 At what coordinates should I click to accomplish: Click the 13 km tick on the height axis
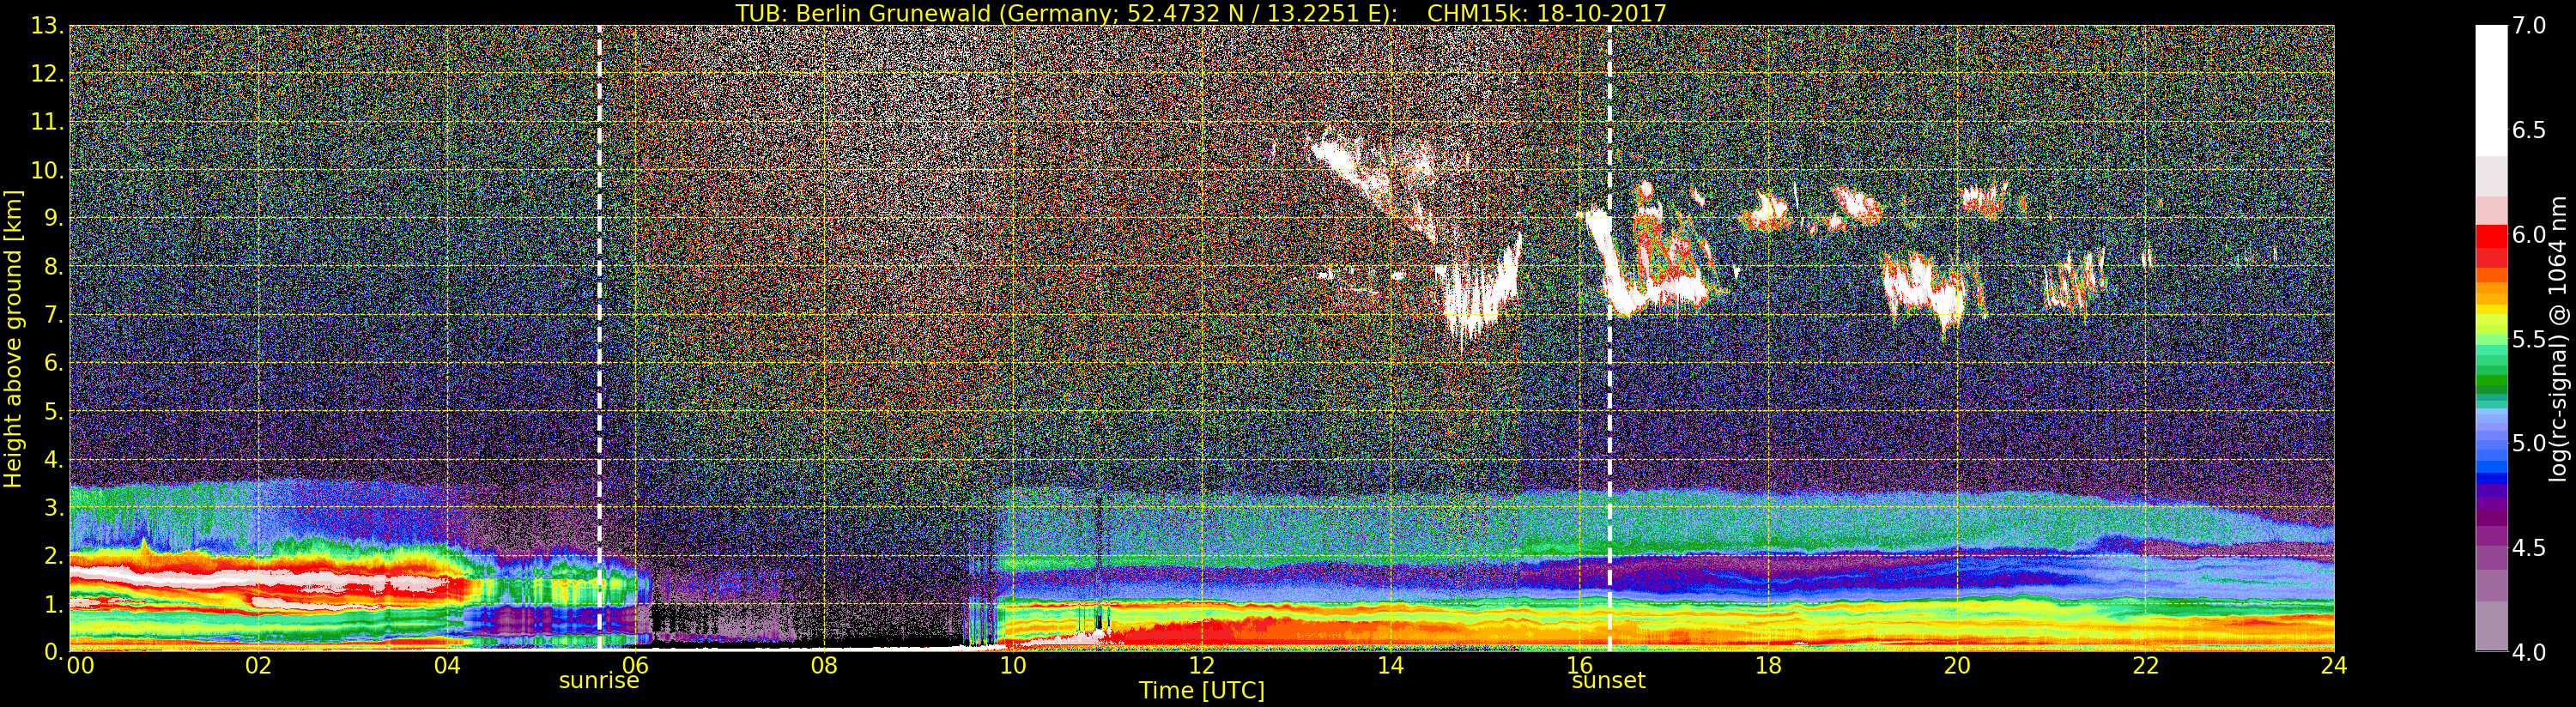47,27
